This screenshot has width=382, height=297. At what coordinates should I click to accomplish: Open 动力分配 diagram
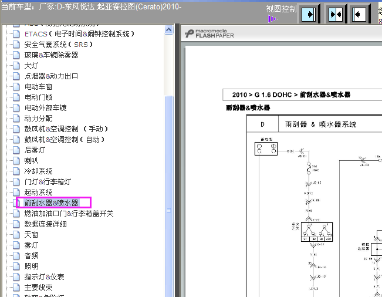pos(38,119)
